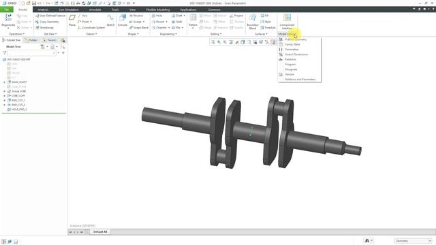Viewport: 436px width, 245px height.
Task: Create a Coordinate System
Action: 91,28
